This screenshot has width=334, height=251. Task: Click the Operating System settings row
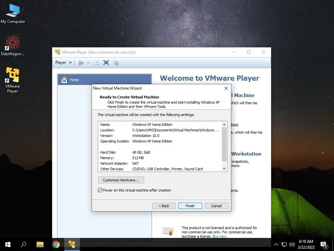160,141
